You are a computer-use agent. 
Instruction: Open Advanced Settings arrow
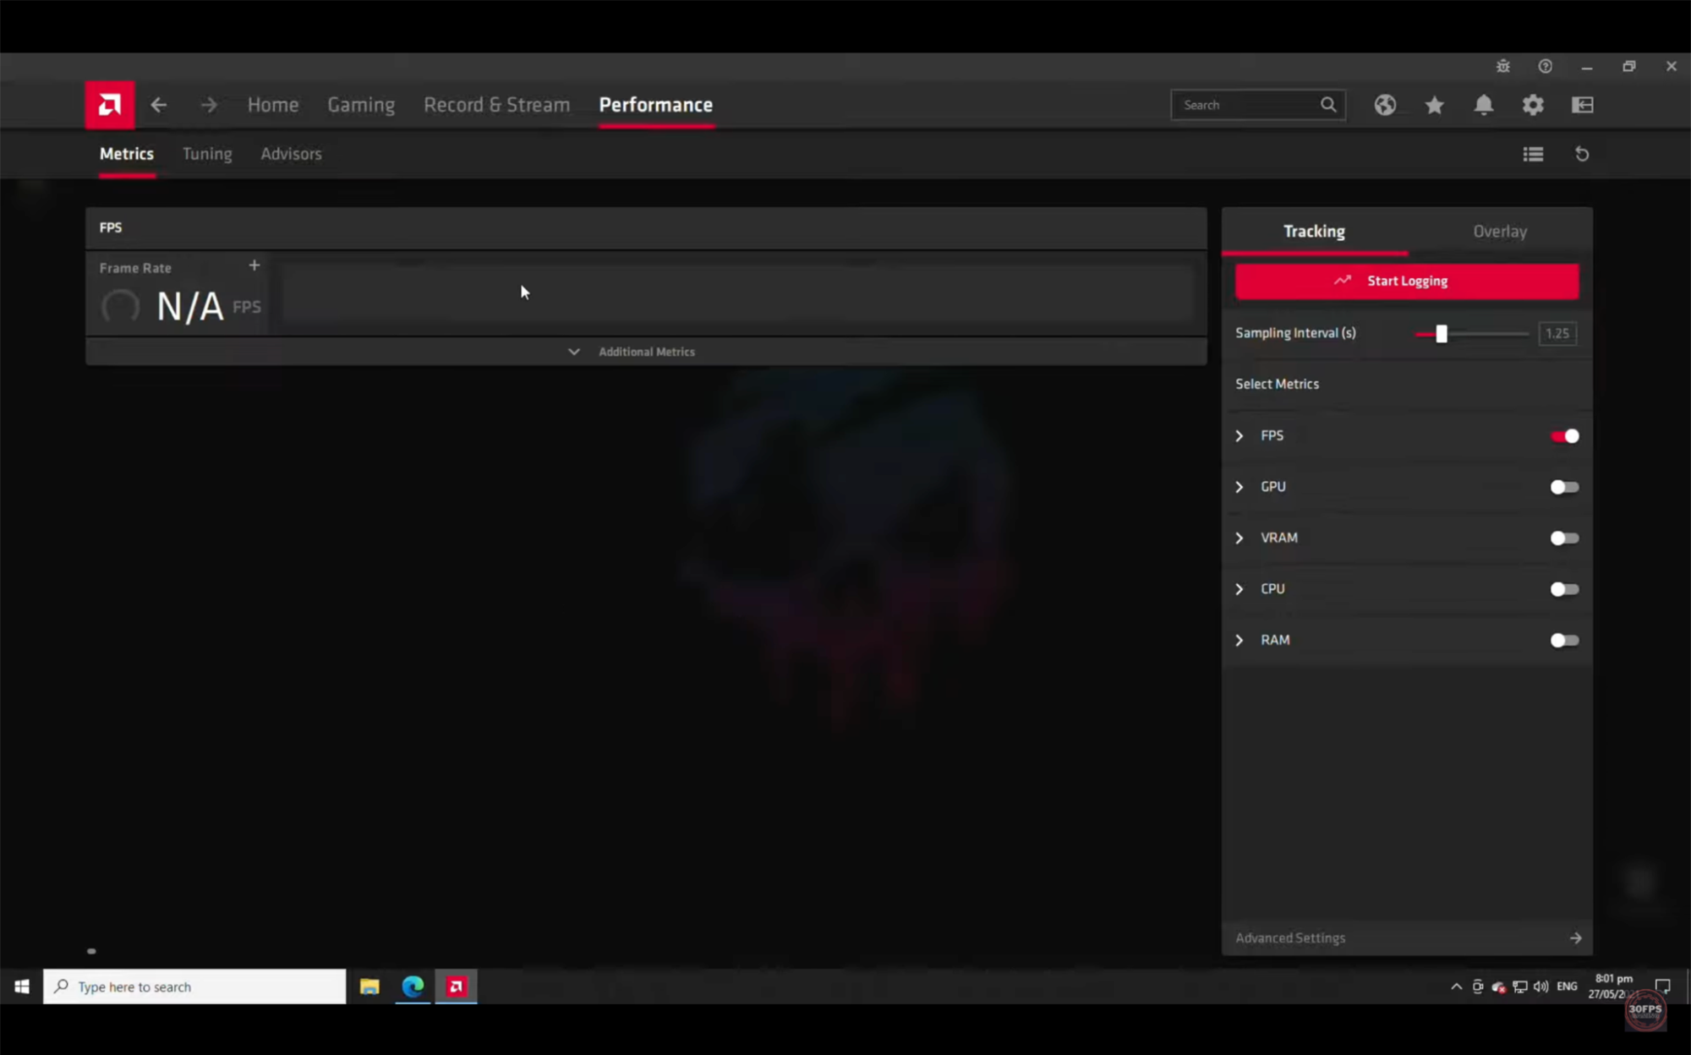pyautogui.click(x=1576, y=937)
